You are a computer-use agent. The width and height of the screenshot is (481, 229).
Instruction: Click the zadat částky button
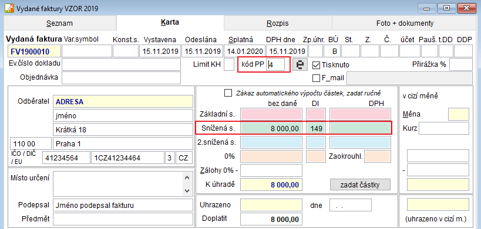coord(360,184)
